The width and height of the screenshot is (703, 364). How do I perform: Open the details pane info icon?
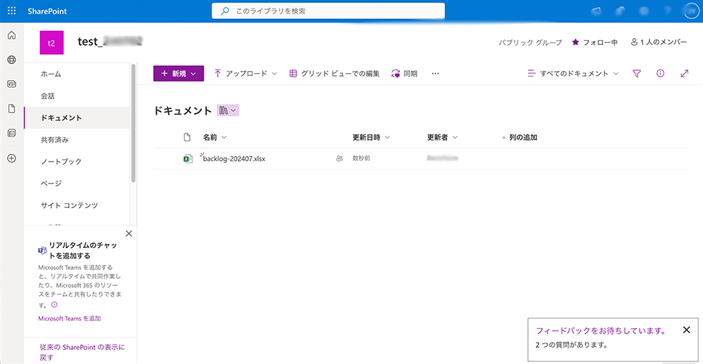(660, 74)
